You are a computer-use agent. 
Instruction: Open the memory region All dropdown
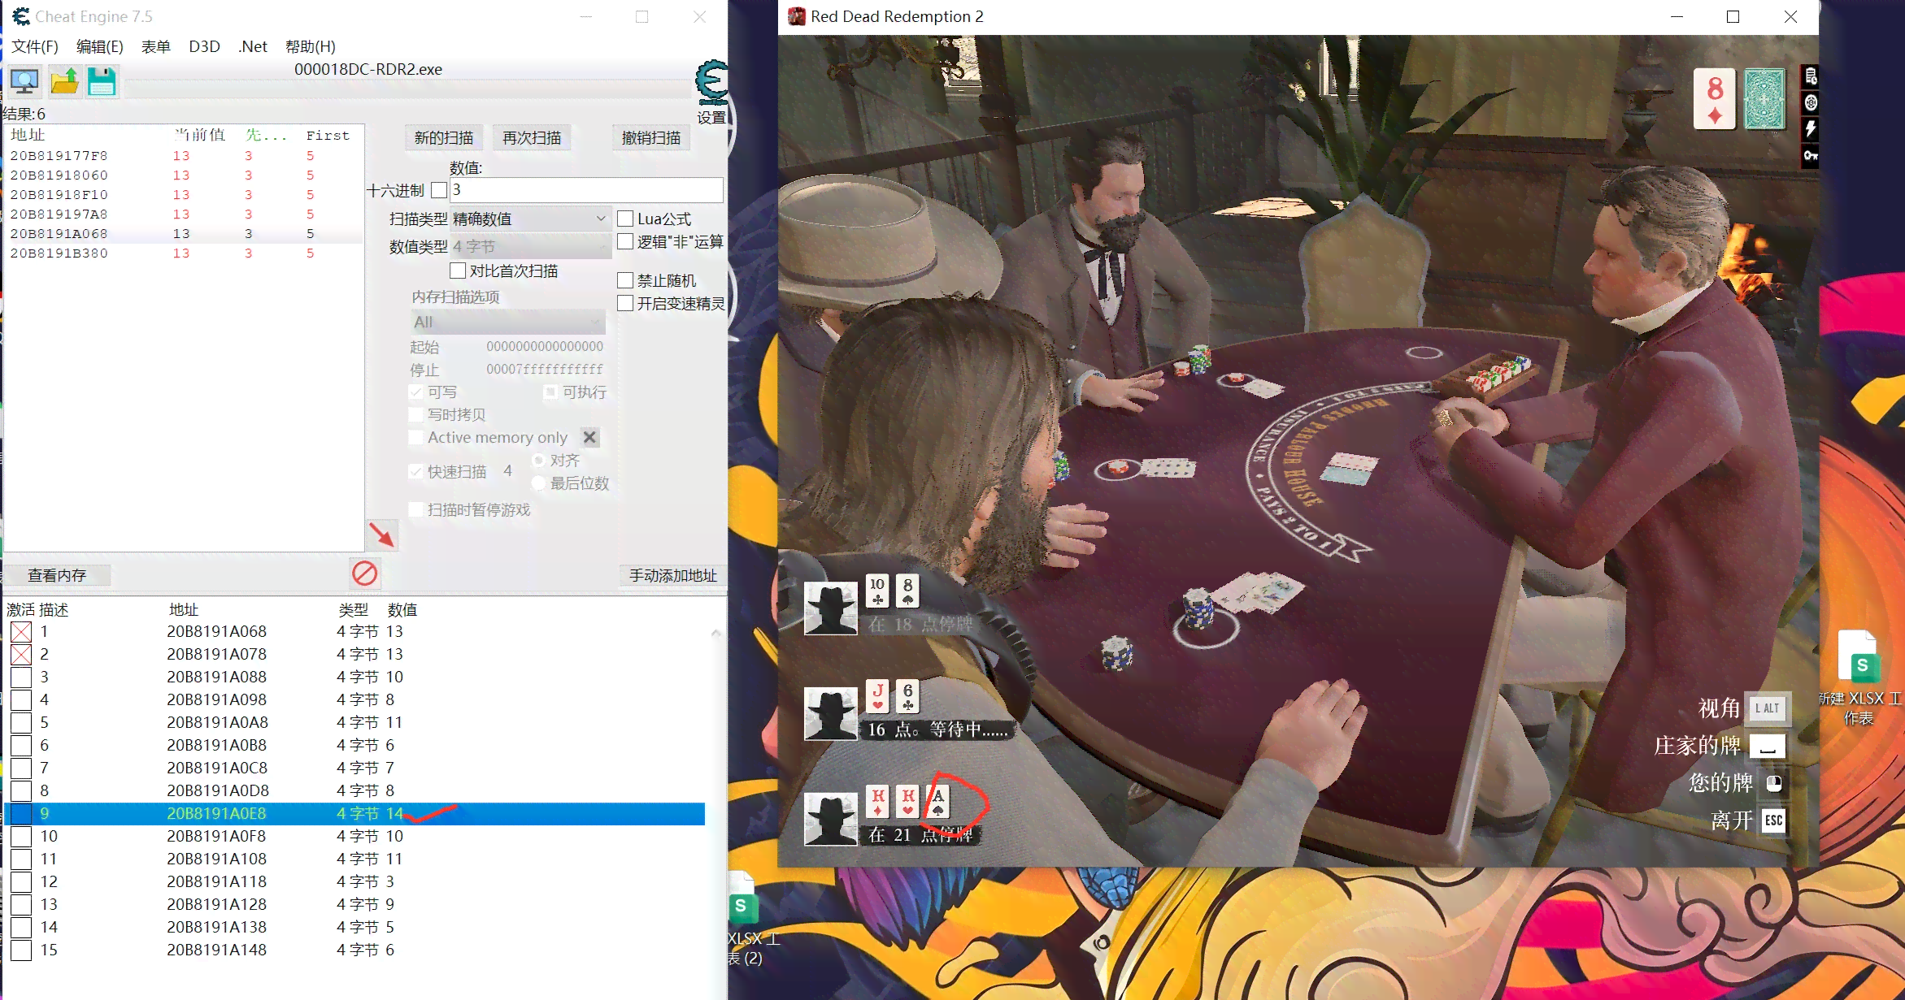point(507,322)
